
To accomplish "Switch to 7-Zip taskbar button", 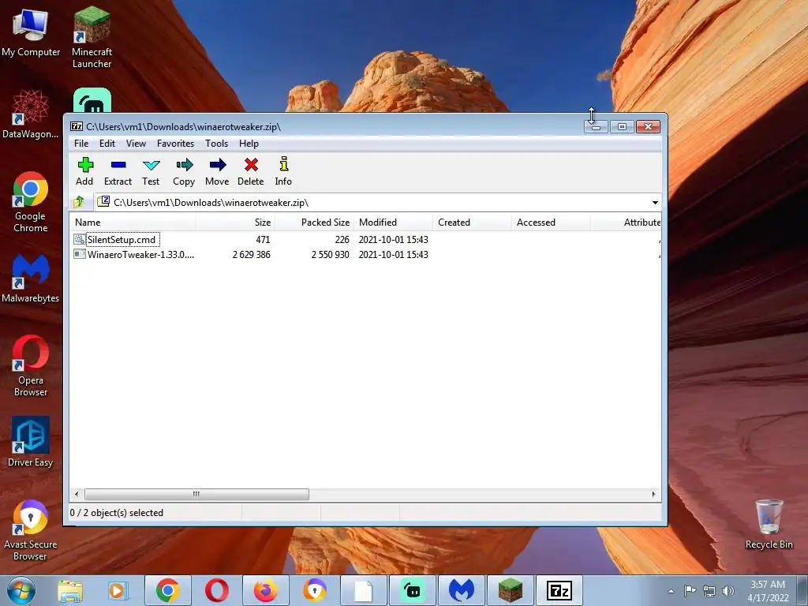I will [x=559, y=590].
